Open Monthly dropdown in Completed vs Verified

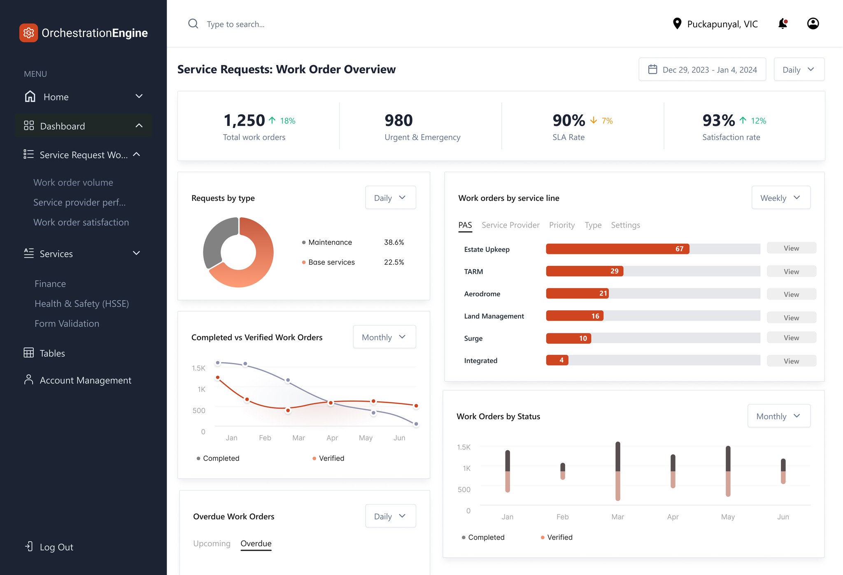[384, 337]
